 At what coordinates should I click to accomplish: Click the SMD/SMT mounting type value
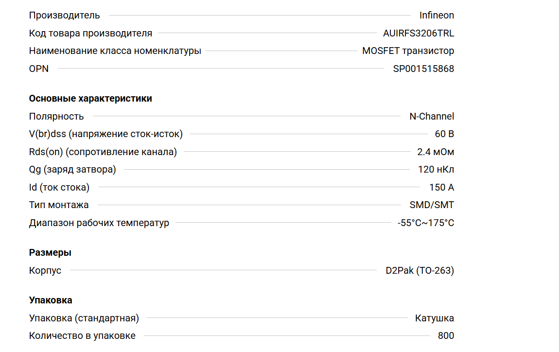[x=432, y=205]
